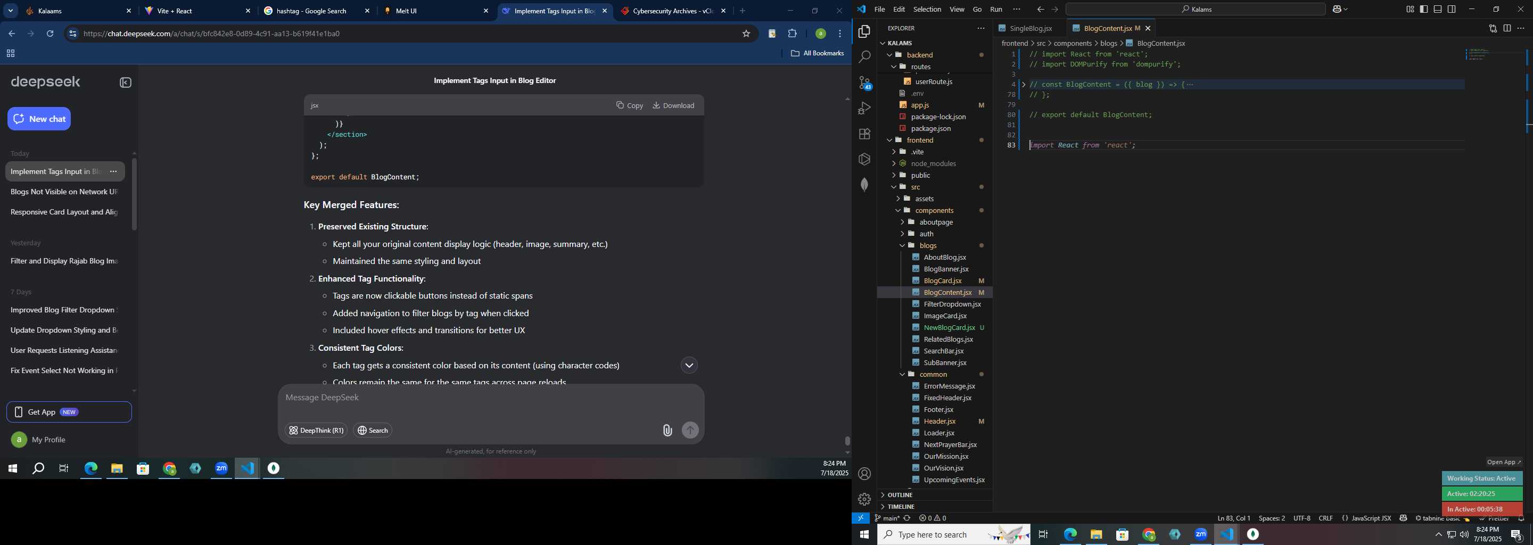Click the CRLF end of line setting
Image resolution: width=1533 pixels, height=545 pixels.
(x=1326, y=519)
